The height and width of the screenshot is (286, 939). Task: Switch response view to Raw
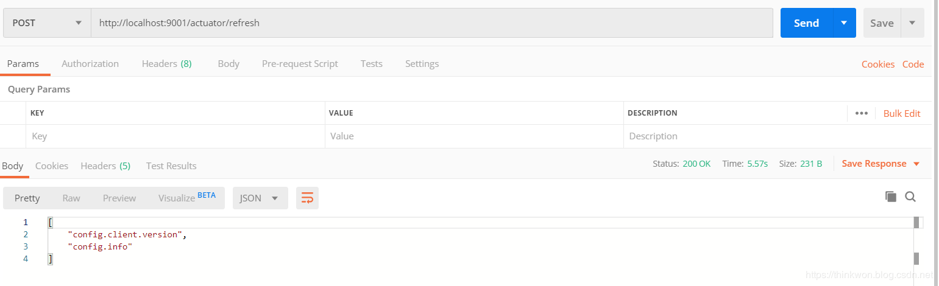[x=71, y=198]
